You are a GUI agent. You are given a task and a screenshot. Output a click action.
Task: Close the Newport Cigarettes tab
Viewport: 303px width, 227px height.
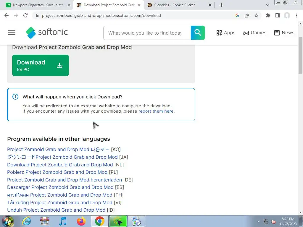[x=69, y=5]
